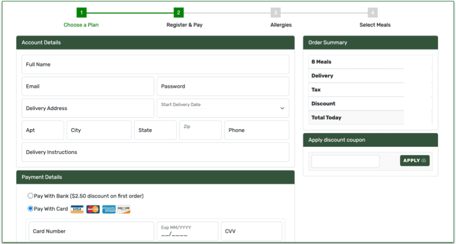Viewport: 456px width, 244px height.
Task: Click step 3 Allergies
Action: pyautogui.click(x=276, y=13)
